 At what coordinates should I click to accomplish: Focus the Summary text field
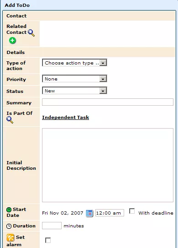tap(108, 102)
